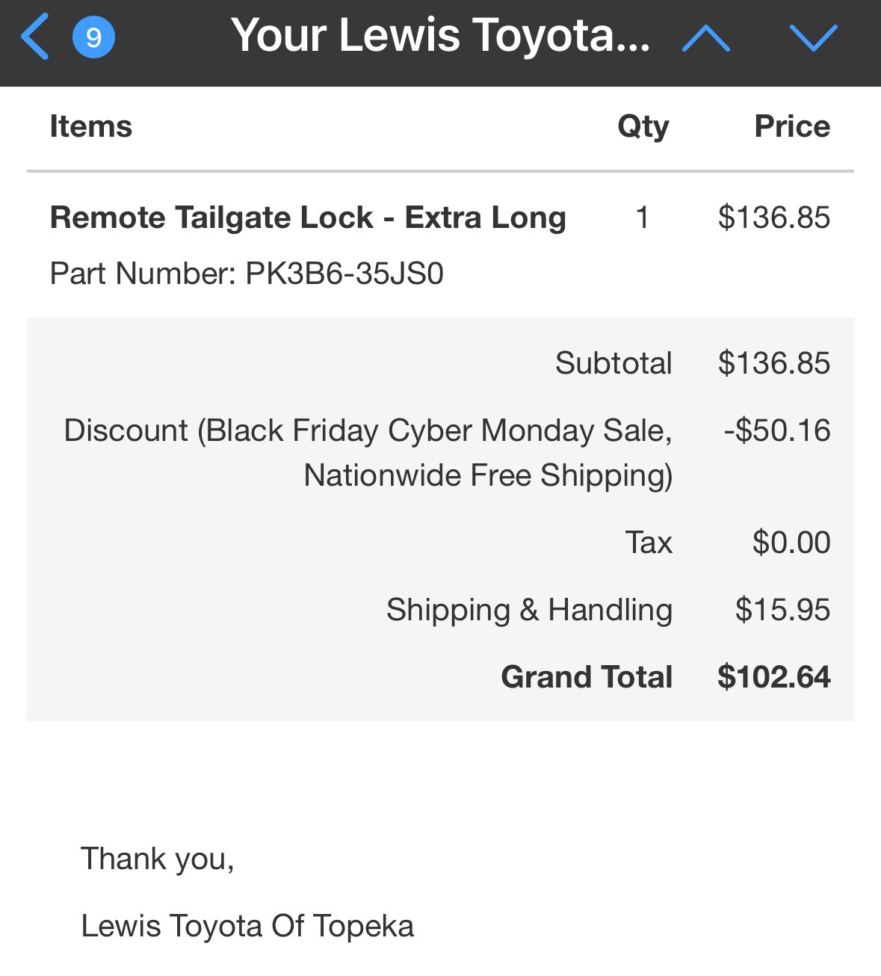Open the unread count badge showing 9

[93, 37]
